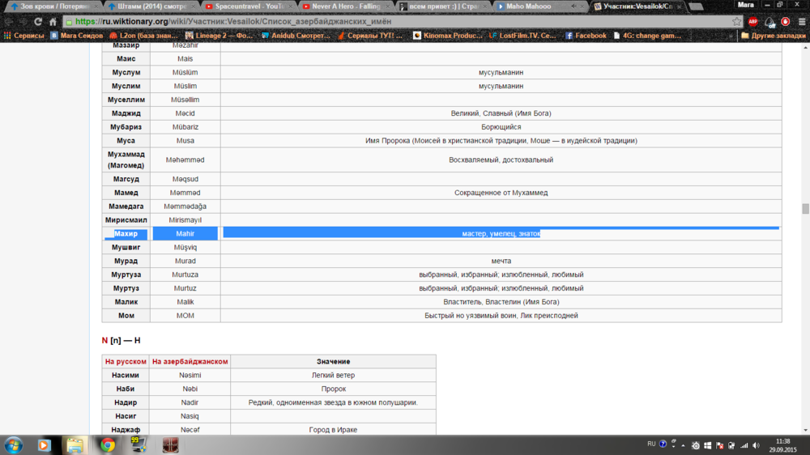Click the Windows Start button
This screenshot has height=455, width=810.
coord(14,444)
